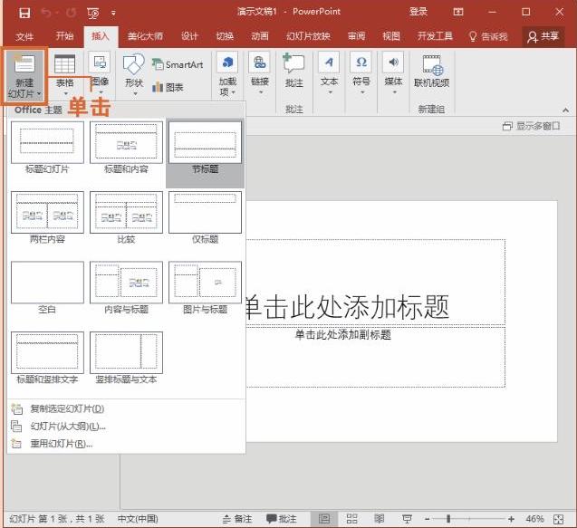Toggle Normal view button in status bar
The image size is (577, 528).
click(324, 519)
